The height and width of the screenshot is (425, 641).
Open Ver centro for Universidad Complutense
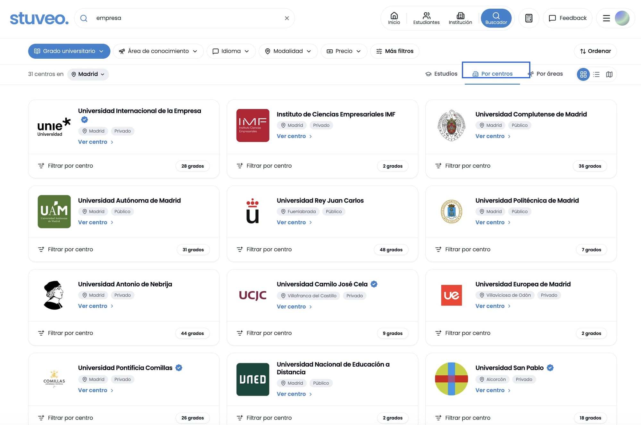(493, 136)
